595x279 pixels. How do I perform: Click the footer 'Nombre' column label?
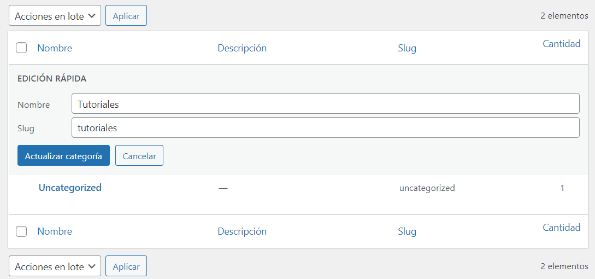coord(55,231)
